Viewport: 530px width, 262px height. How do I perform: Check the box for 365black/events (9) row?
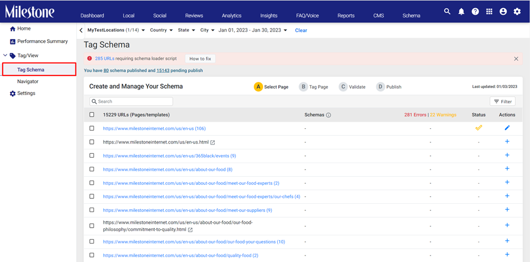point(92,155)
